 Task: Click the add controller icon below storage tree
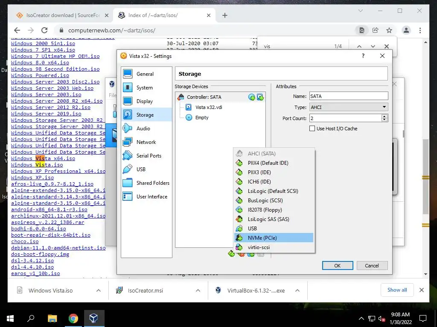pyautogui.click(x=231, y=254)
